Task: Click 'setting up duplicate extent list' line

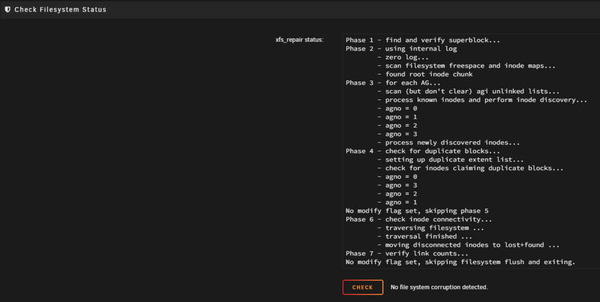Action: pos(451,159)
